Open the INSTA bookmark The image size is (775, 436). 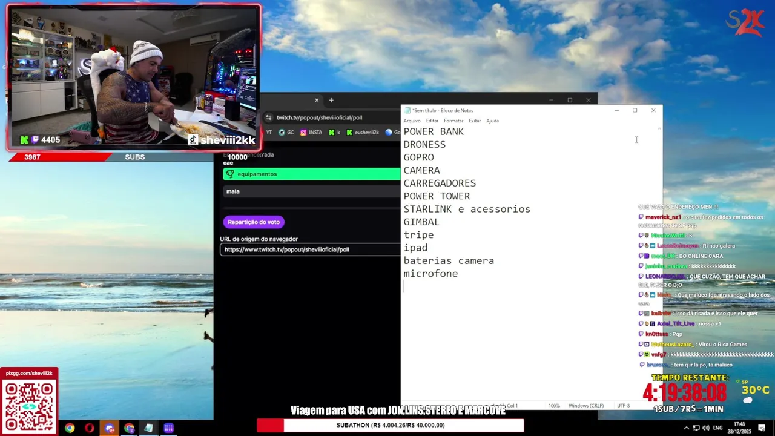pyautogui.click(x=311, y=132)
